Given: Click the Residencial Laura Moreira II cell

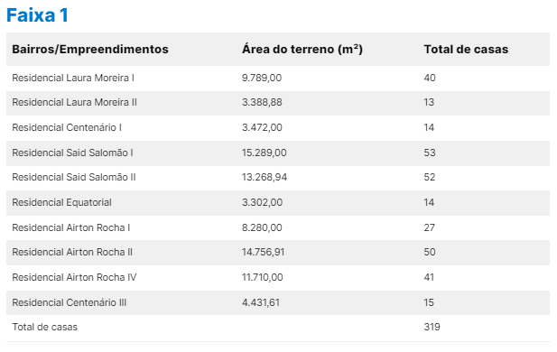Looking at the screenshot, I should 74,102.
